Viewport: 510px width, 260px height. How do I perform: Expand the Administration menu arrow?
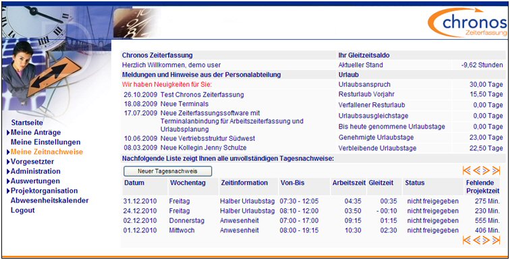(x=8, y=171)
